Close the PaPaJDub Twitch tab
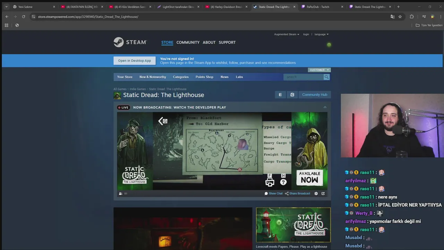Screen dimensions: 444x250 (342, 7)
